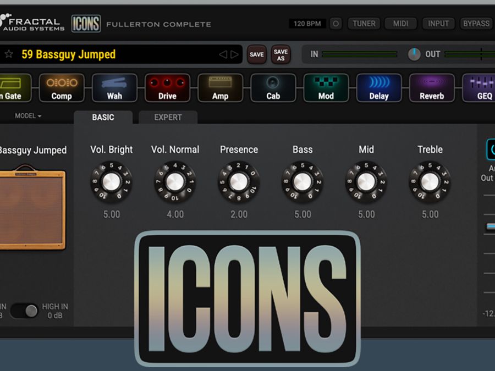
Task: Click the Mid value 5.00
Action: tap(366, 214)
